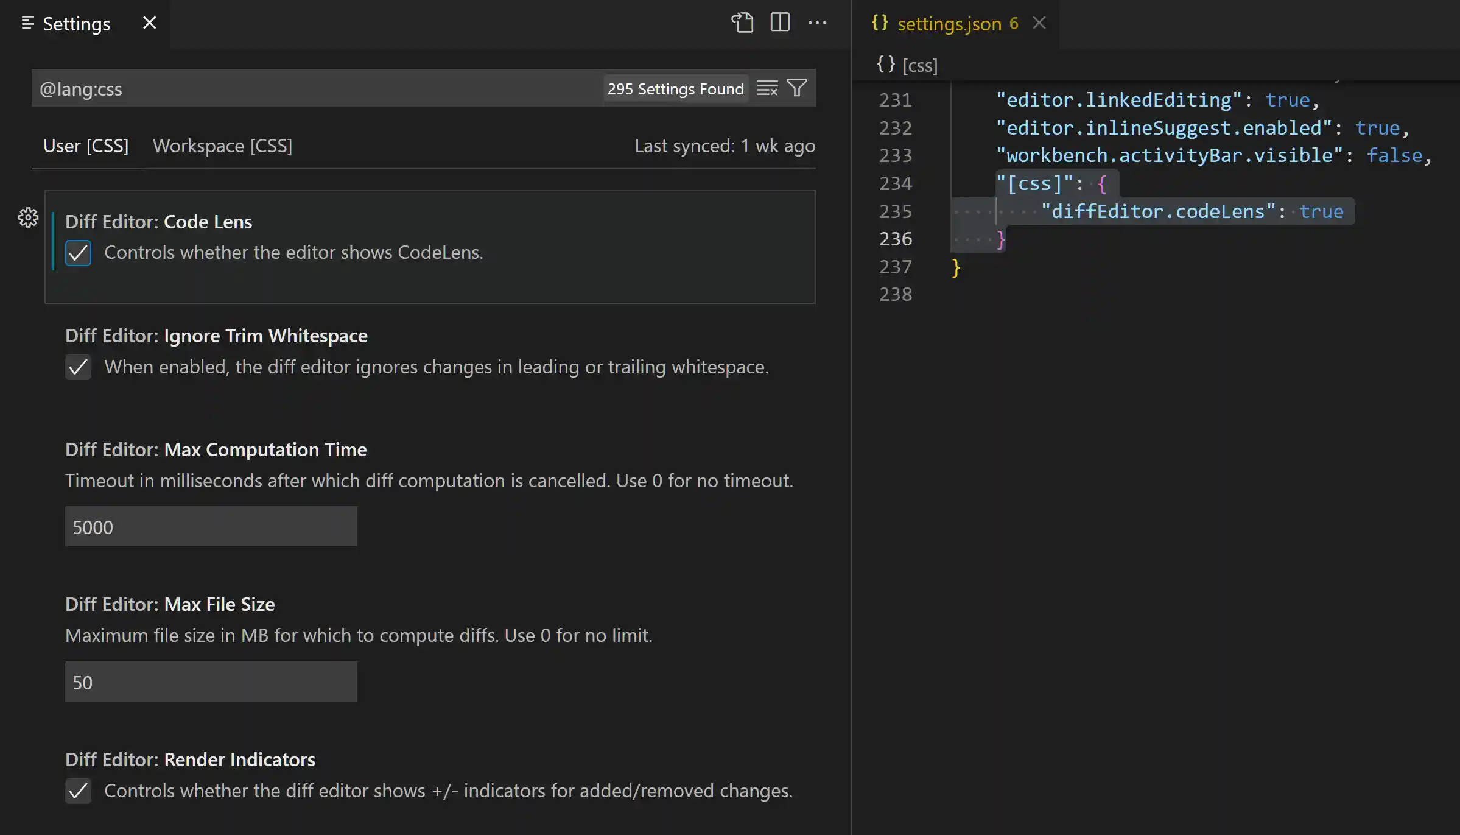Switch to Workspace [CSS] tab
Image resolution: width=1460 pixels, height=835 pixels.
pos(223,146)
